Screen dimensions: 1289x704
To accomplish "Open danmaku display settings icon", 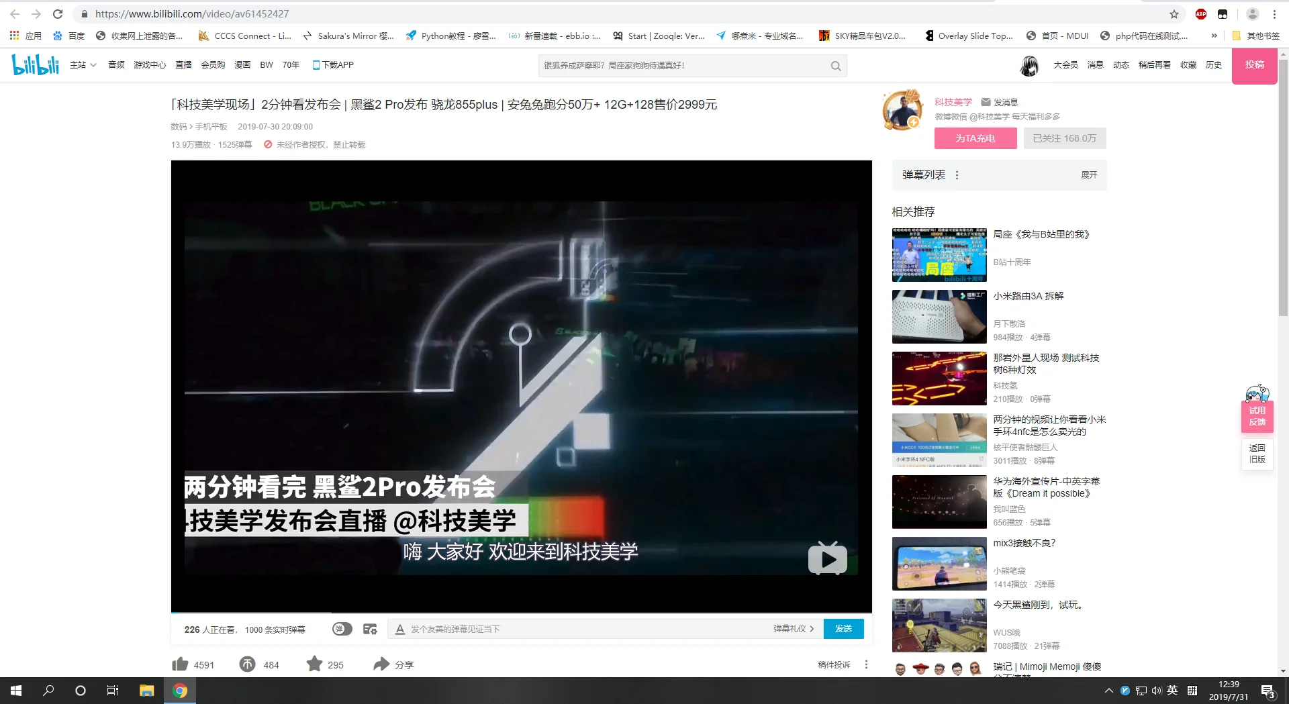I will tap(370, 629).
